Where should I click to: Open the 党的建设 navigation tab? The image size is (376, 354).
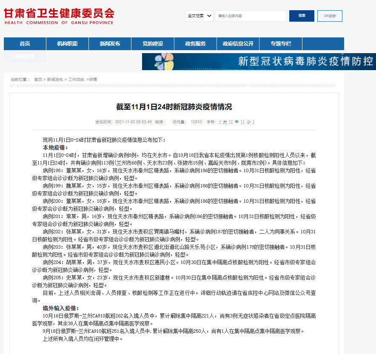click(153, 44)
